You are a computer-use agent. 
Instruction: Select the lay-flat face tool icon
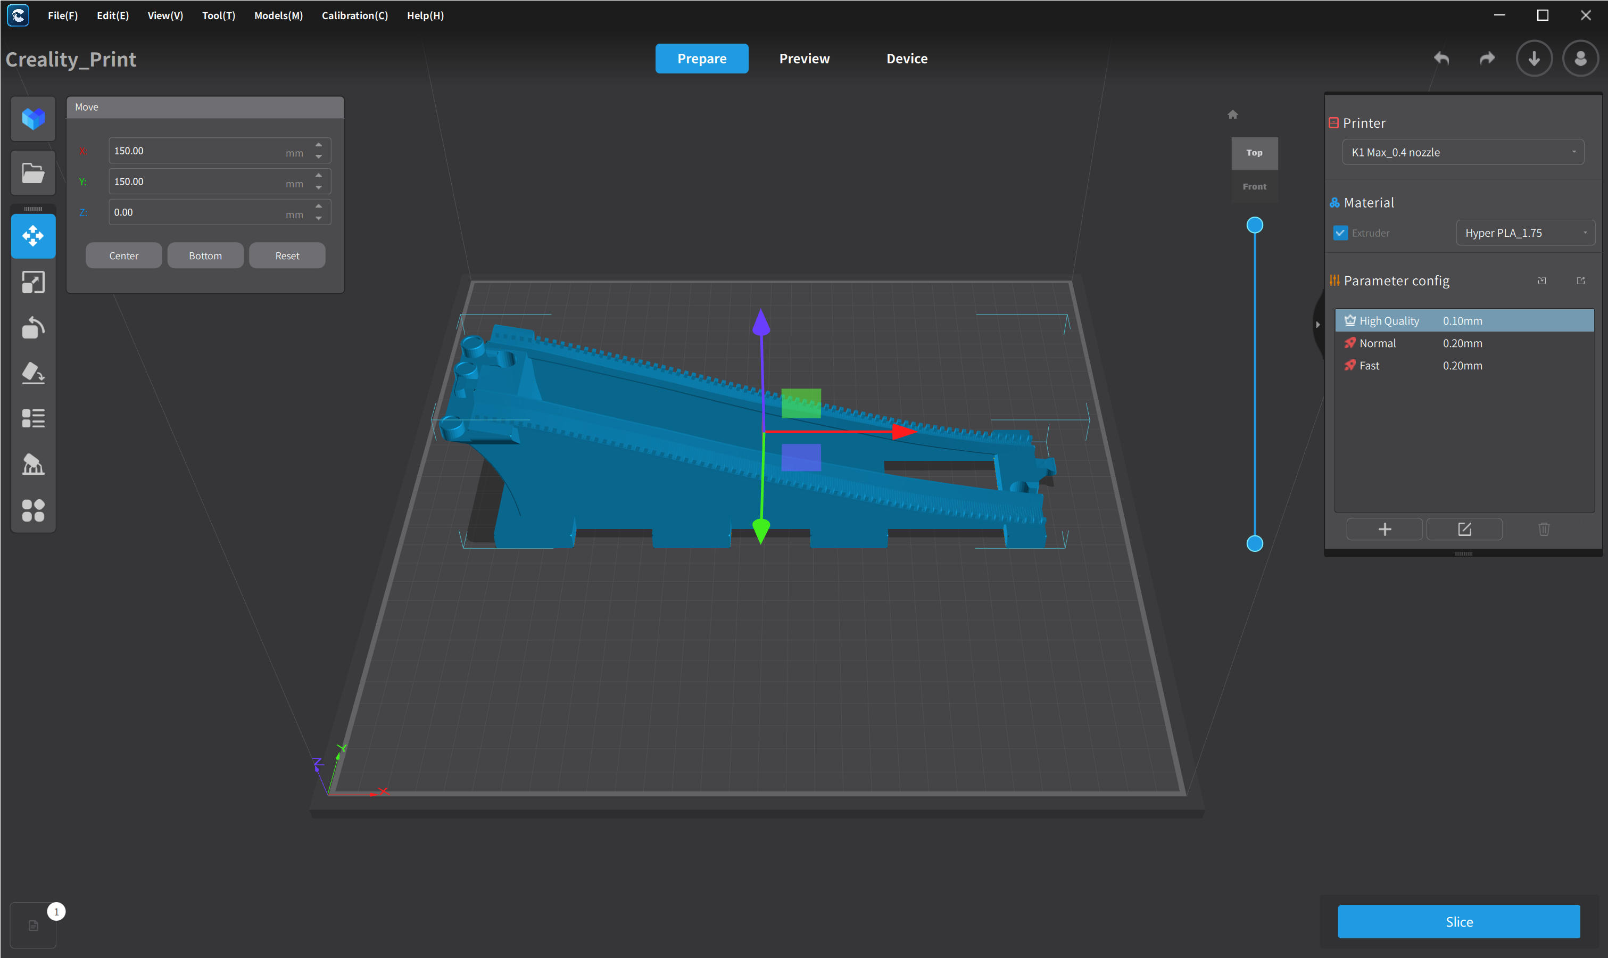[33, 373]
